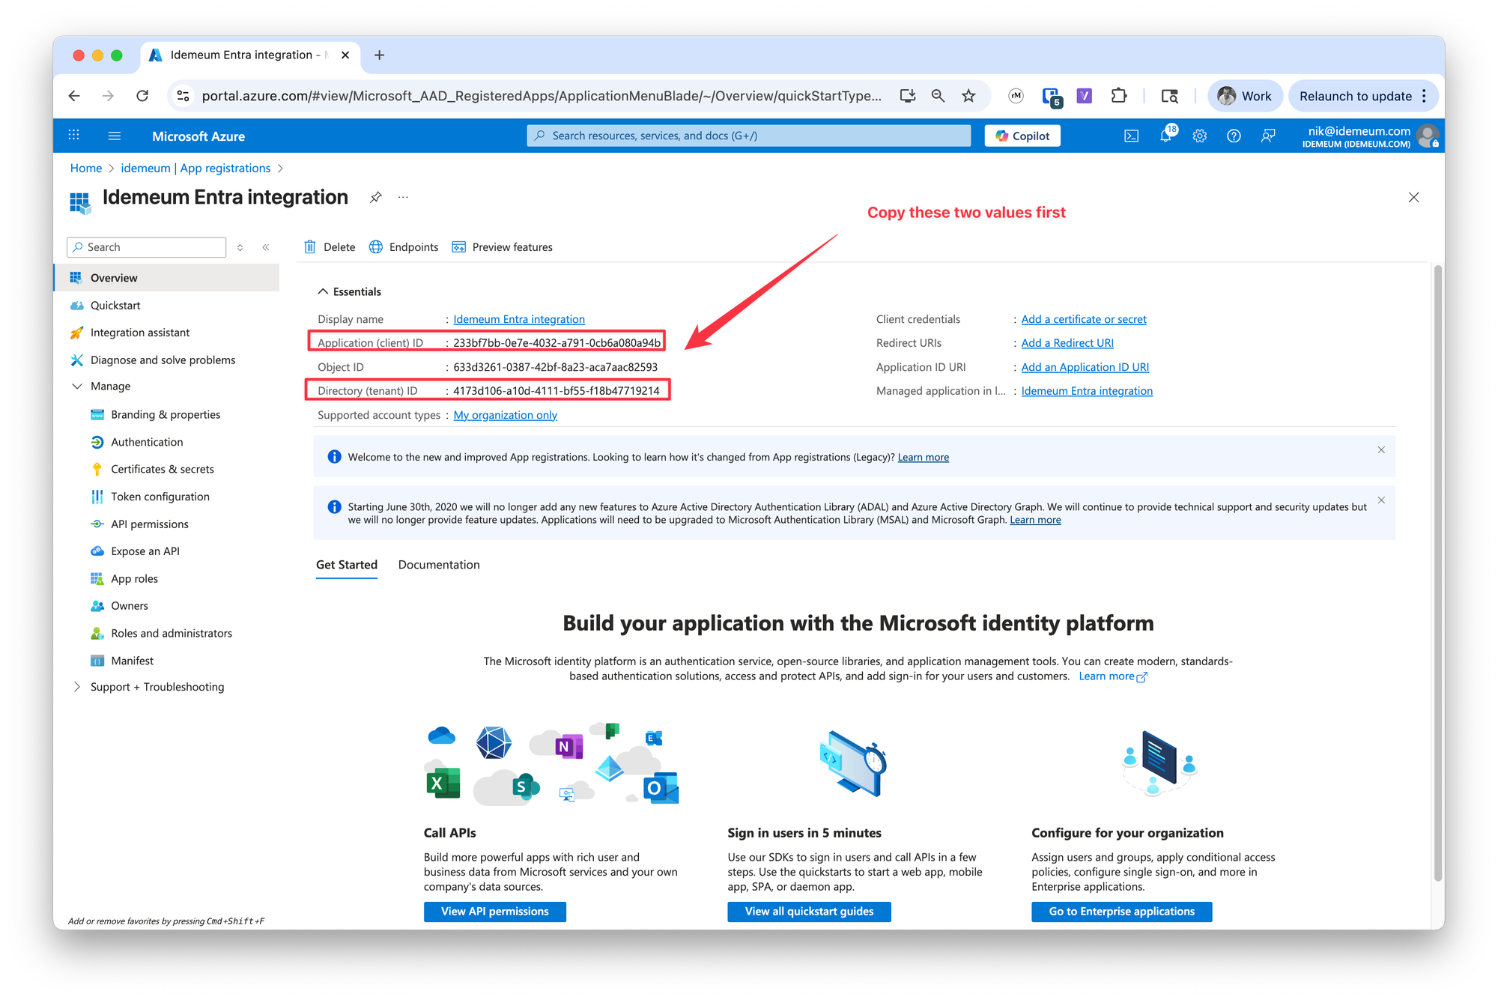Click the side menu Search field
1498x1000 pixels.
coord(147,247)
